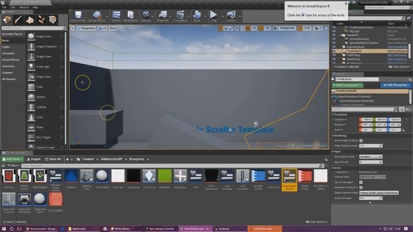This screenshot has height=232, width=413.
Task: Open the File menu
Action: click(4, 7)
